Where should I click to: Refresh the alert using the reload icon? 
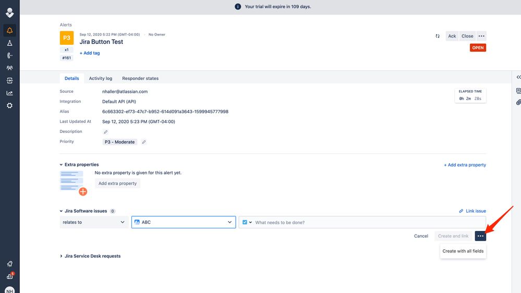pyautogui.click(x=438, y=36)
